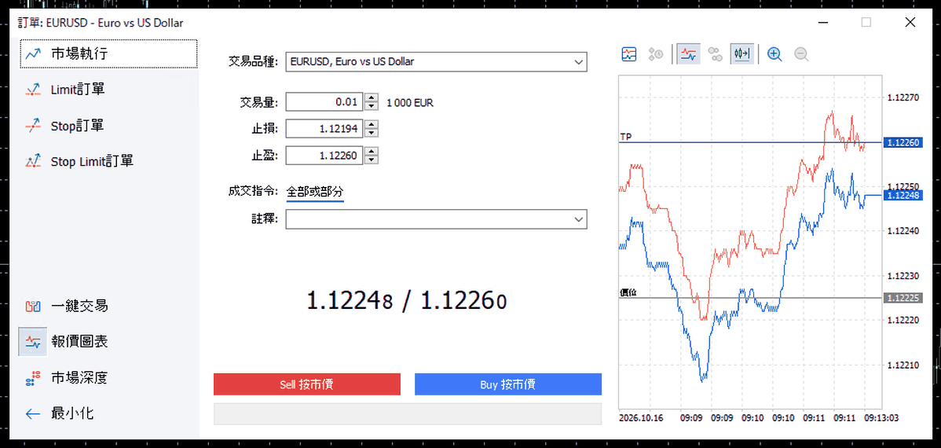Viewport: 941px width, 448px height.
Task: Expand the 註釋 comment dropdown arrow
Action: tap(579, 219)
